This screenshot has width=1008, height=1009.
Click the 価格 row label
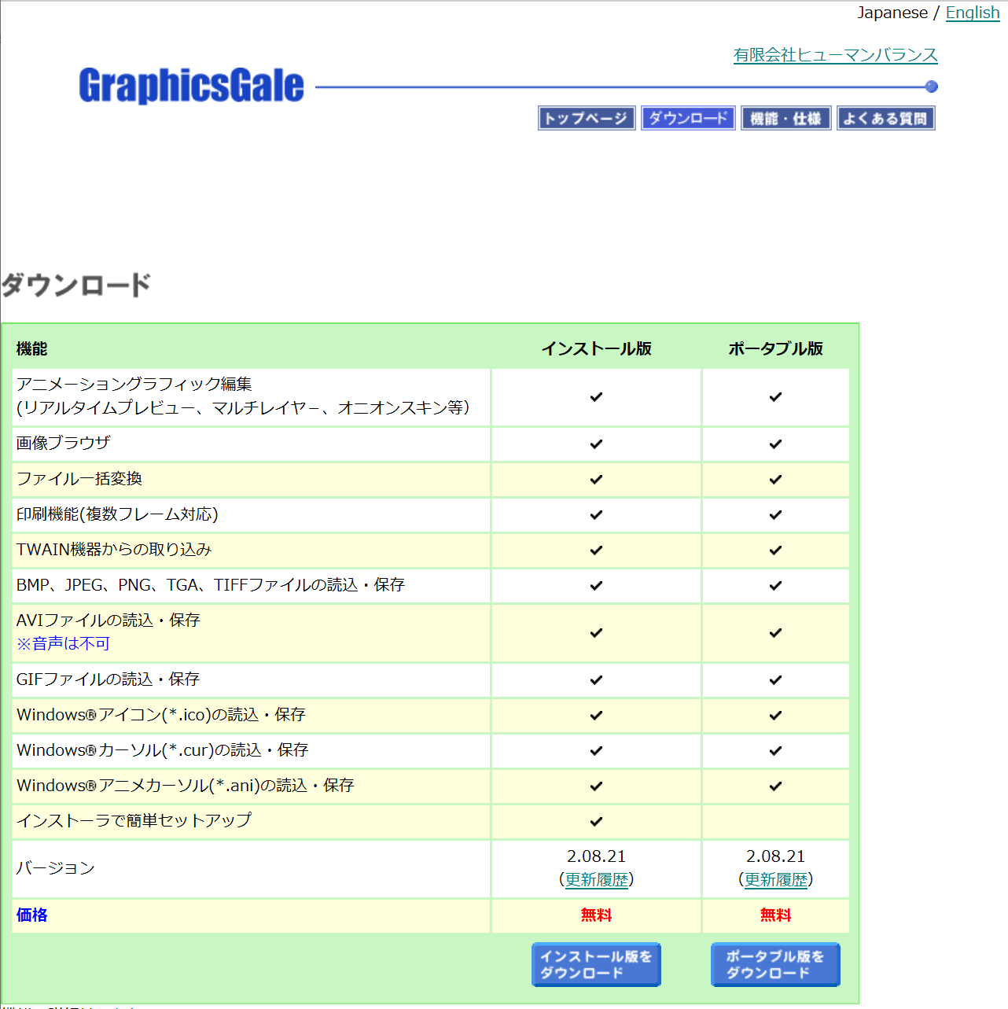coord(32,915)
